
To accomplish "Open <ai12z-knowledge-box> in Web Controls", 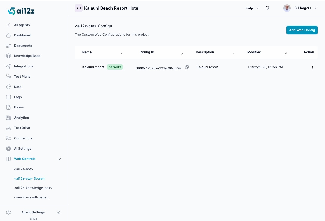I will (x=33, y=188).
